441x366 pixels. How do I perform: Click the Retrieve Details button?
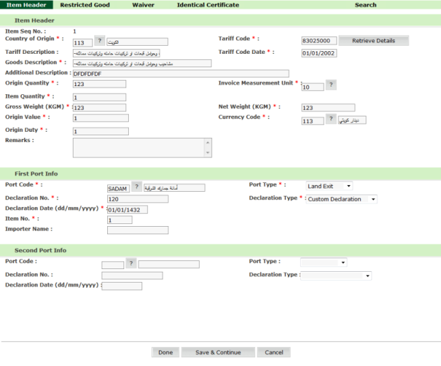374,41
